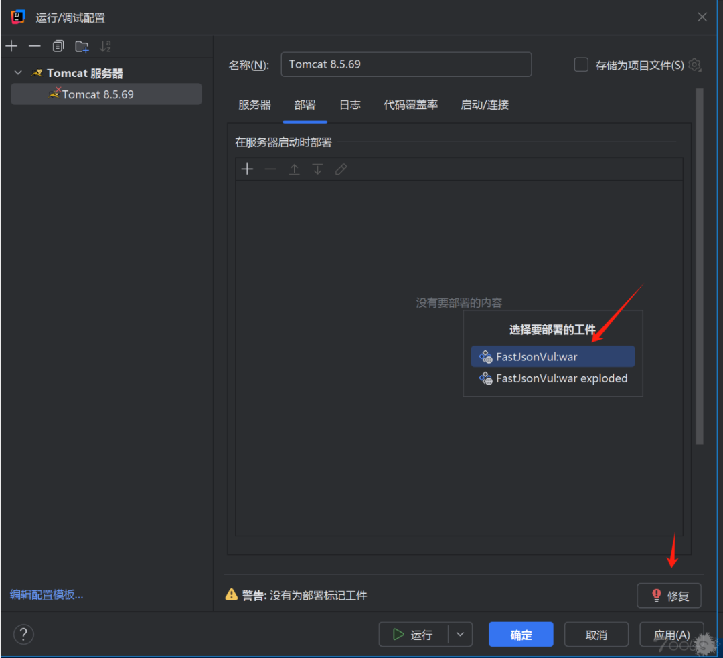
Task: Click the 应用(A) button
Action: tap(672, 634)
